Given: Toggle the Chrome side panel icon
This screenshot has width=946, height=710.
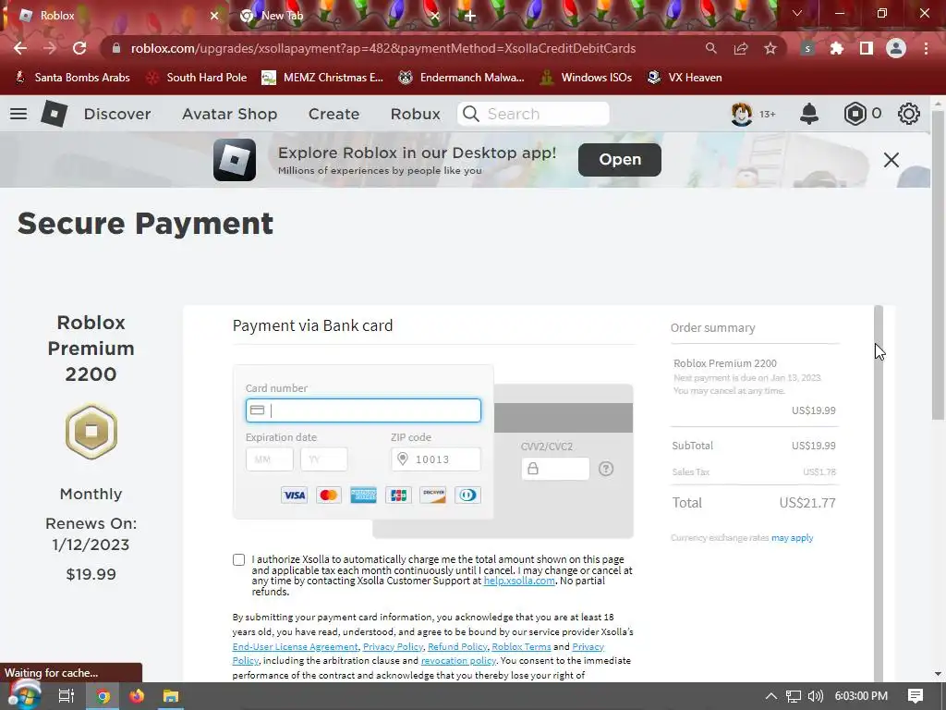Looking at the screenshot, I should coord(867,48).
